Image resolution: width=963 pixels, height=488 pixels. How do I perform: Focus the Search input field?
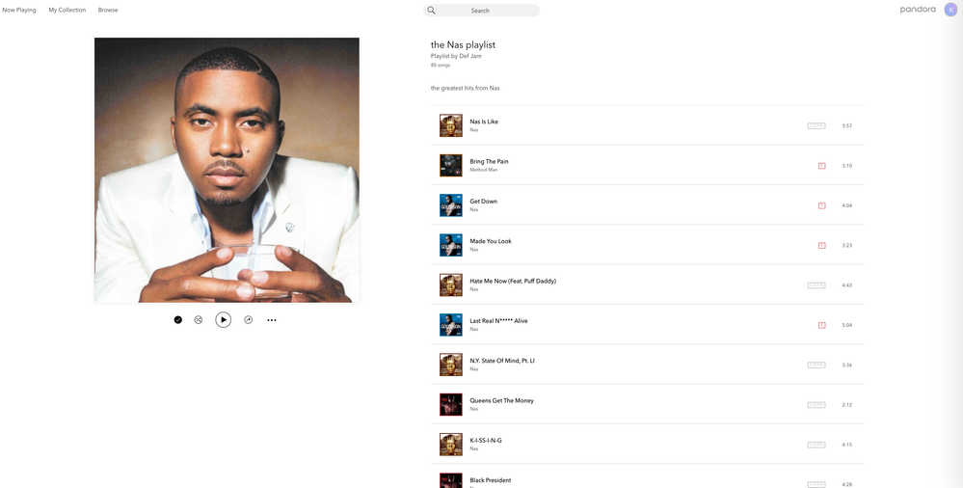[x=482, y=11]
